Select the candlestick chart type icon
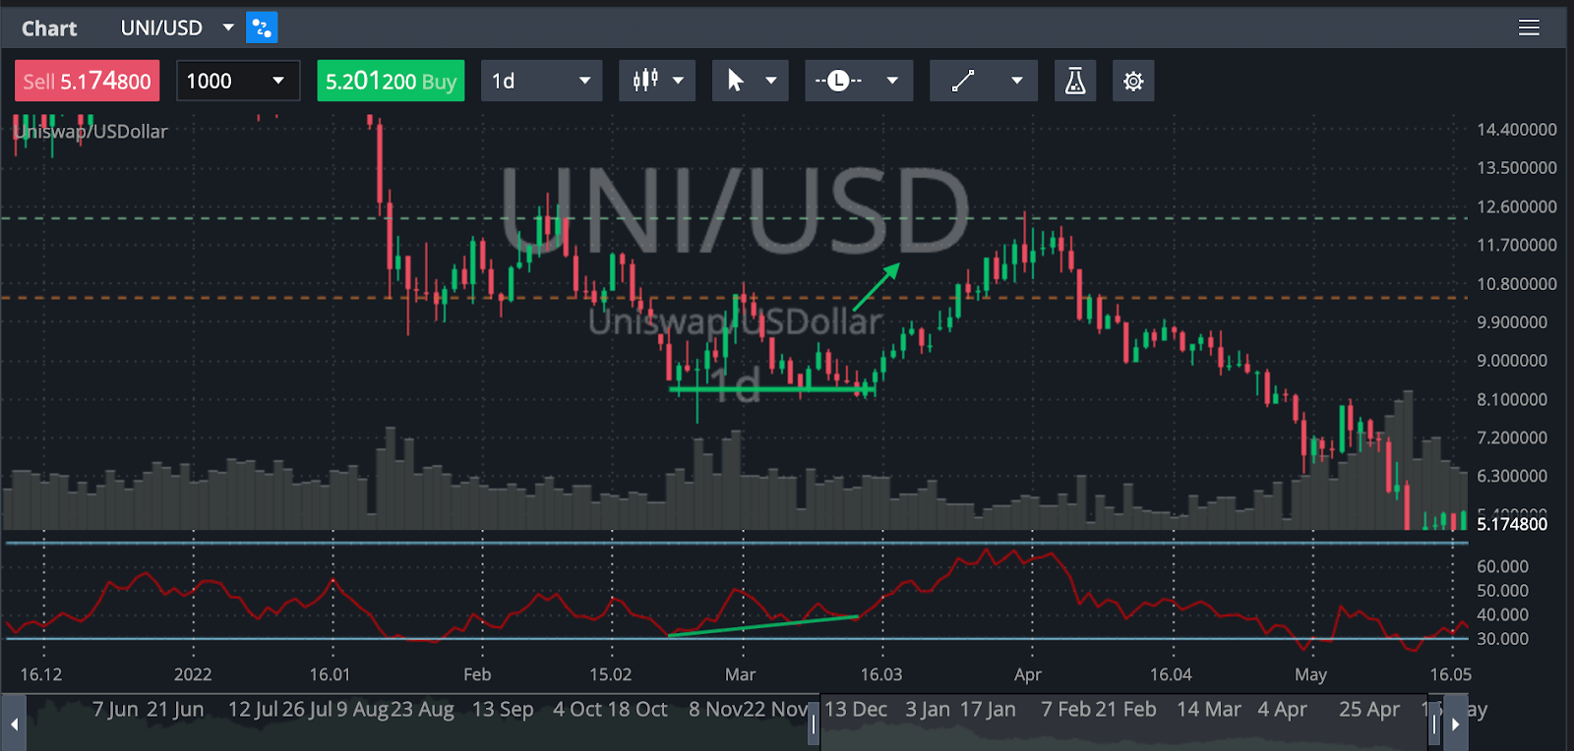 pos(645,81)
